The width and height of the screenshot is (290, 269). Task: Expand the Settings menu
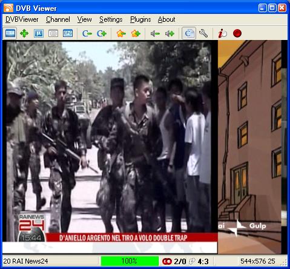click(111, 19)
